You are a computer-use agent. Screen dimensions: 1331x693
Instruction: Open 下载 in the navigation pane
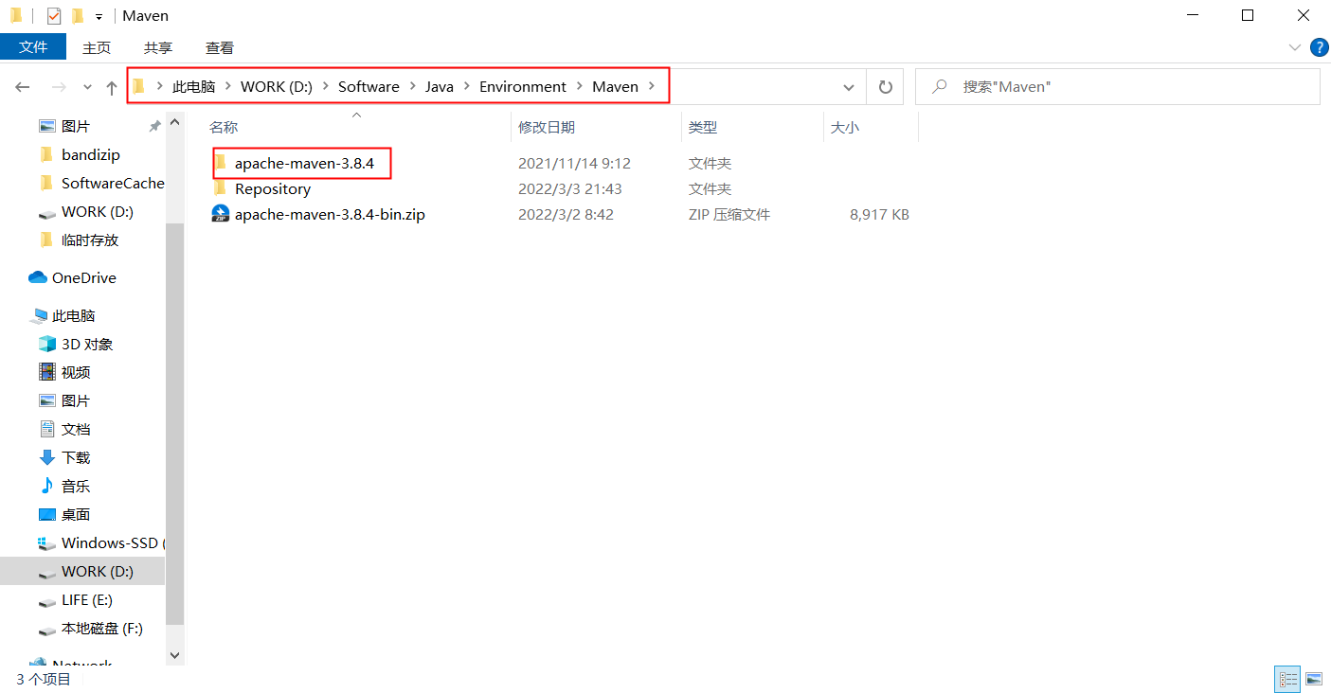[76, 457]
